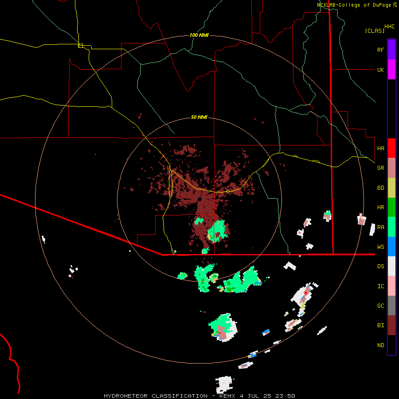Click the UK legend label
The image size is (399, 399).
[380, 70]
